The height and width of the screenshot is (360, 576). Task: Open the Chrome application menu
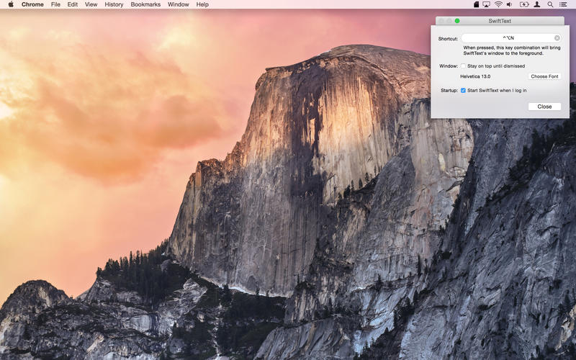(32, 4)
